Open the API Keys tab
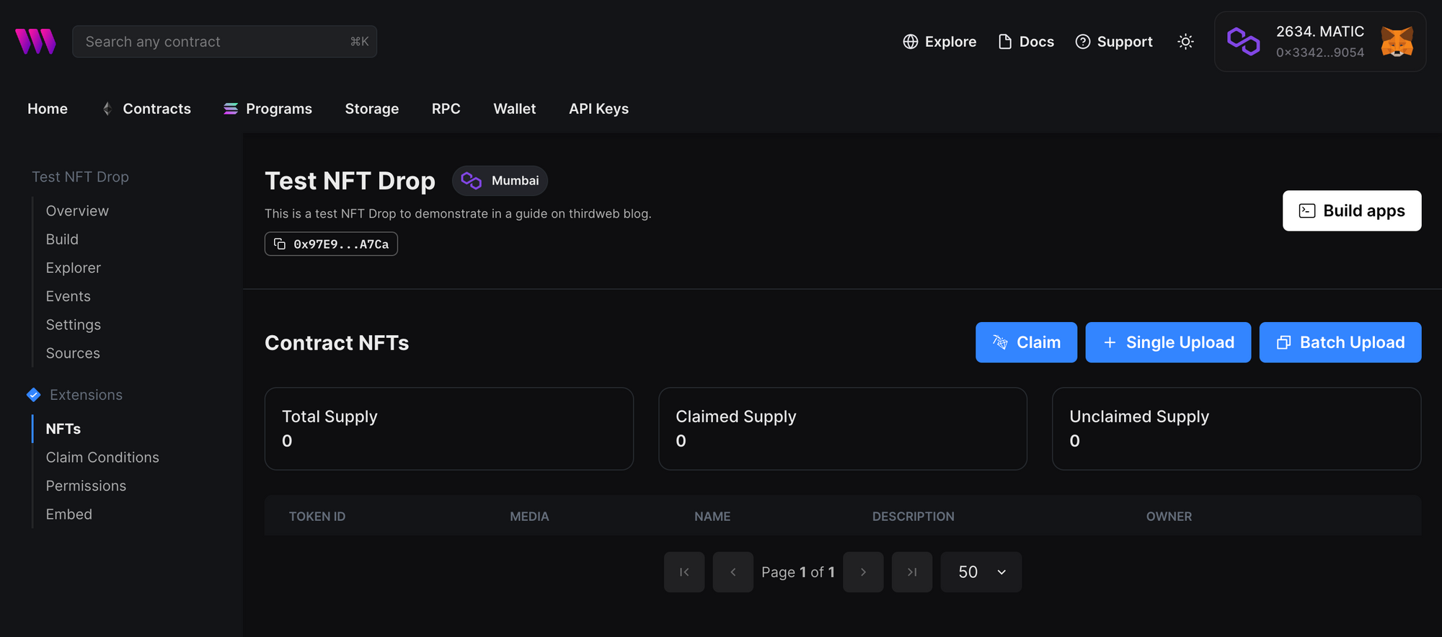 tap(599, 109)
